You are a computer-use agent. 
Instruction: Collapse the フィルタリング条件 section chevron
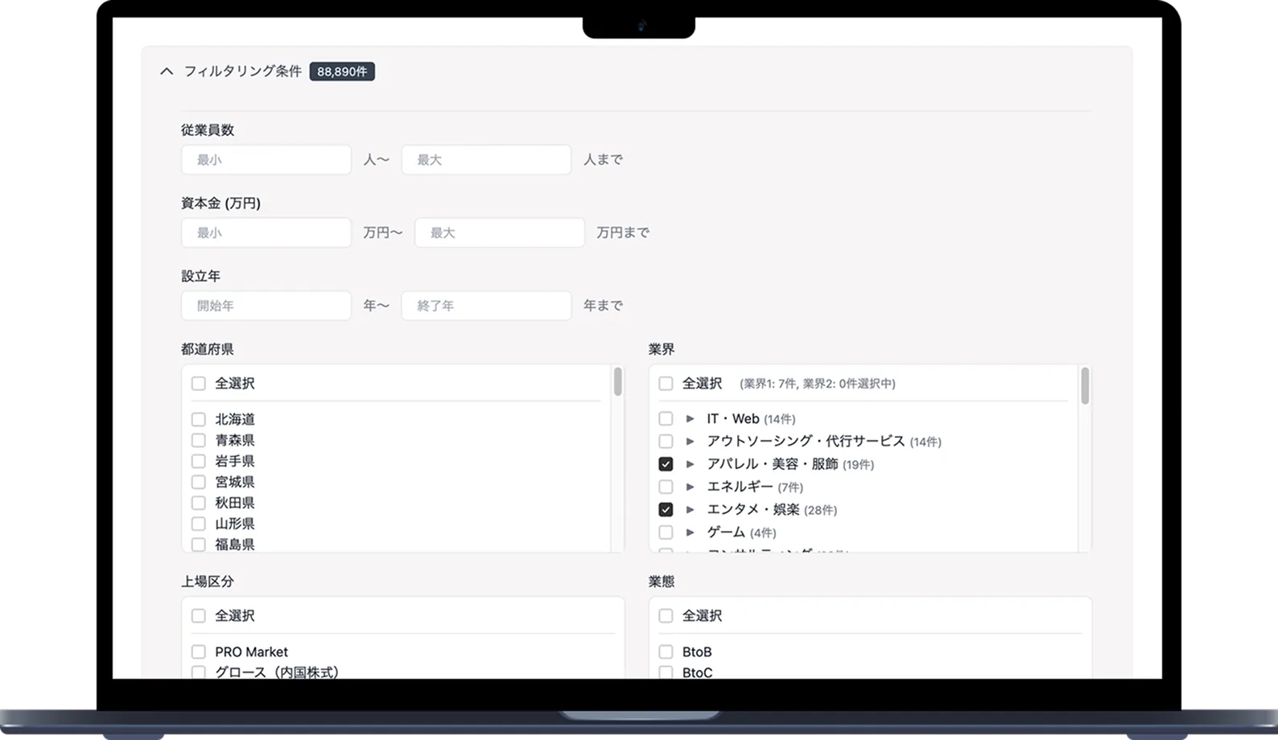click(x=167, y=72)
